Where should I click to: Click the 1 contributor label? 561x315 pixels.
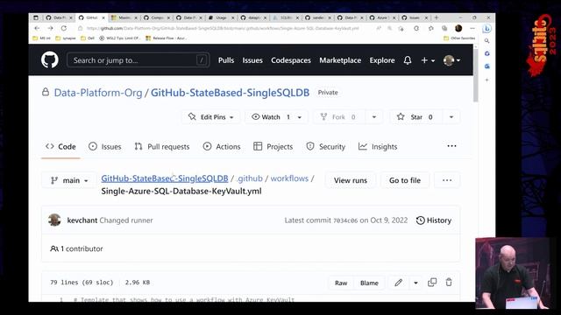point(76,248)
